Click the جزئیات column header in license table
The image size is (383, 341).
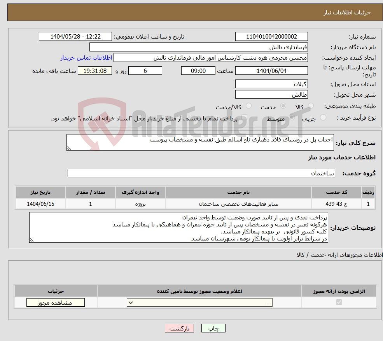(56, 291)
